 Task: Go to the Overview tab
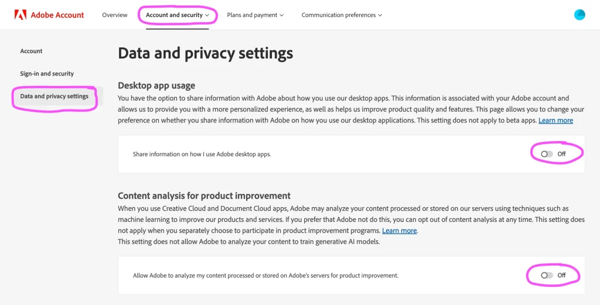pos(115,15)
